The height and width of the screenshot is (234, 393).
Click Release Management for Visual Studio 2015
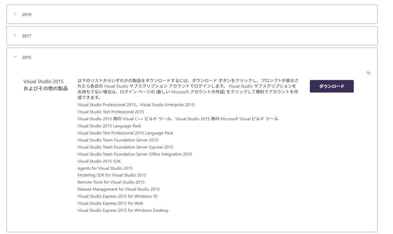(x=119, y=189)
